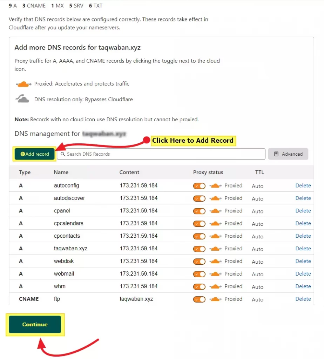
Task: Toggle proxy for cpcontacts record
Action: pos(199,236)
